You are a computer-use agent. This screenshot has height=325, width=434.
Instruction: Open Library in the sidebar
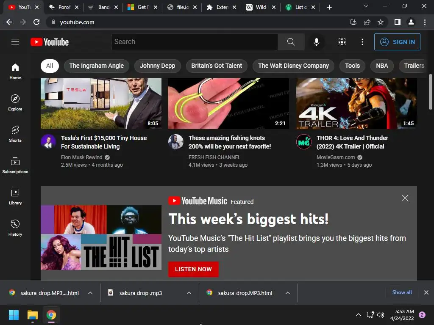point(15,196)
